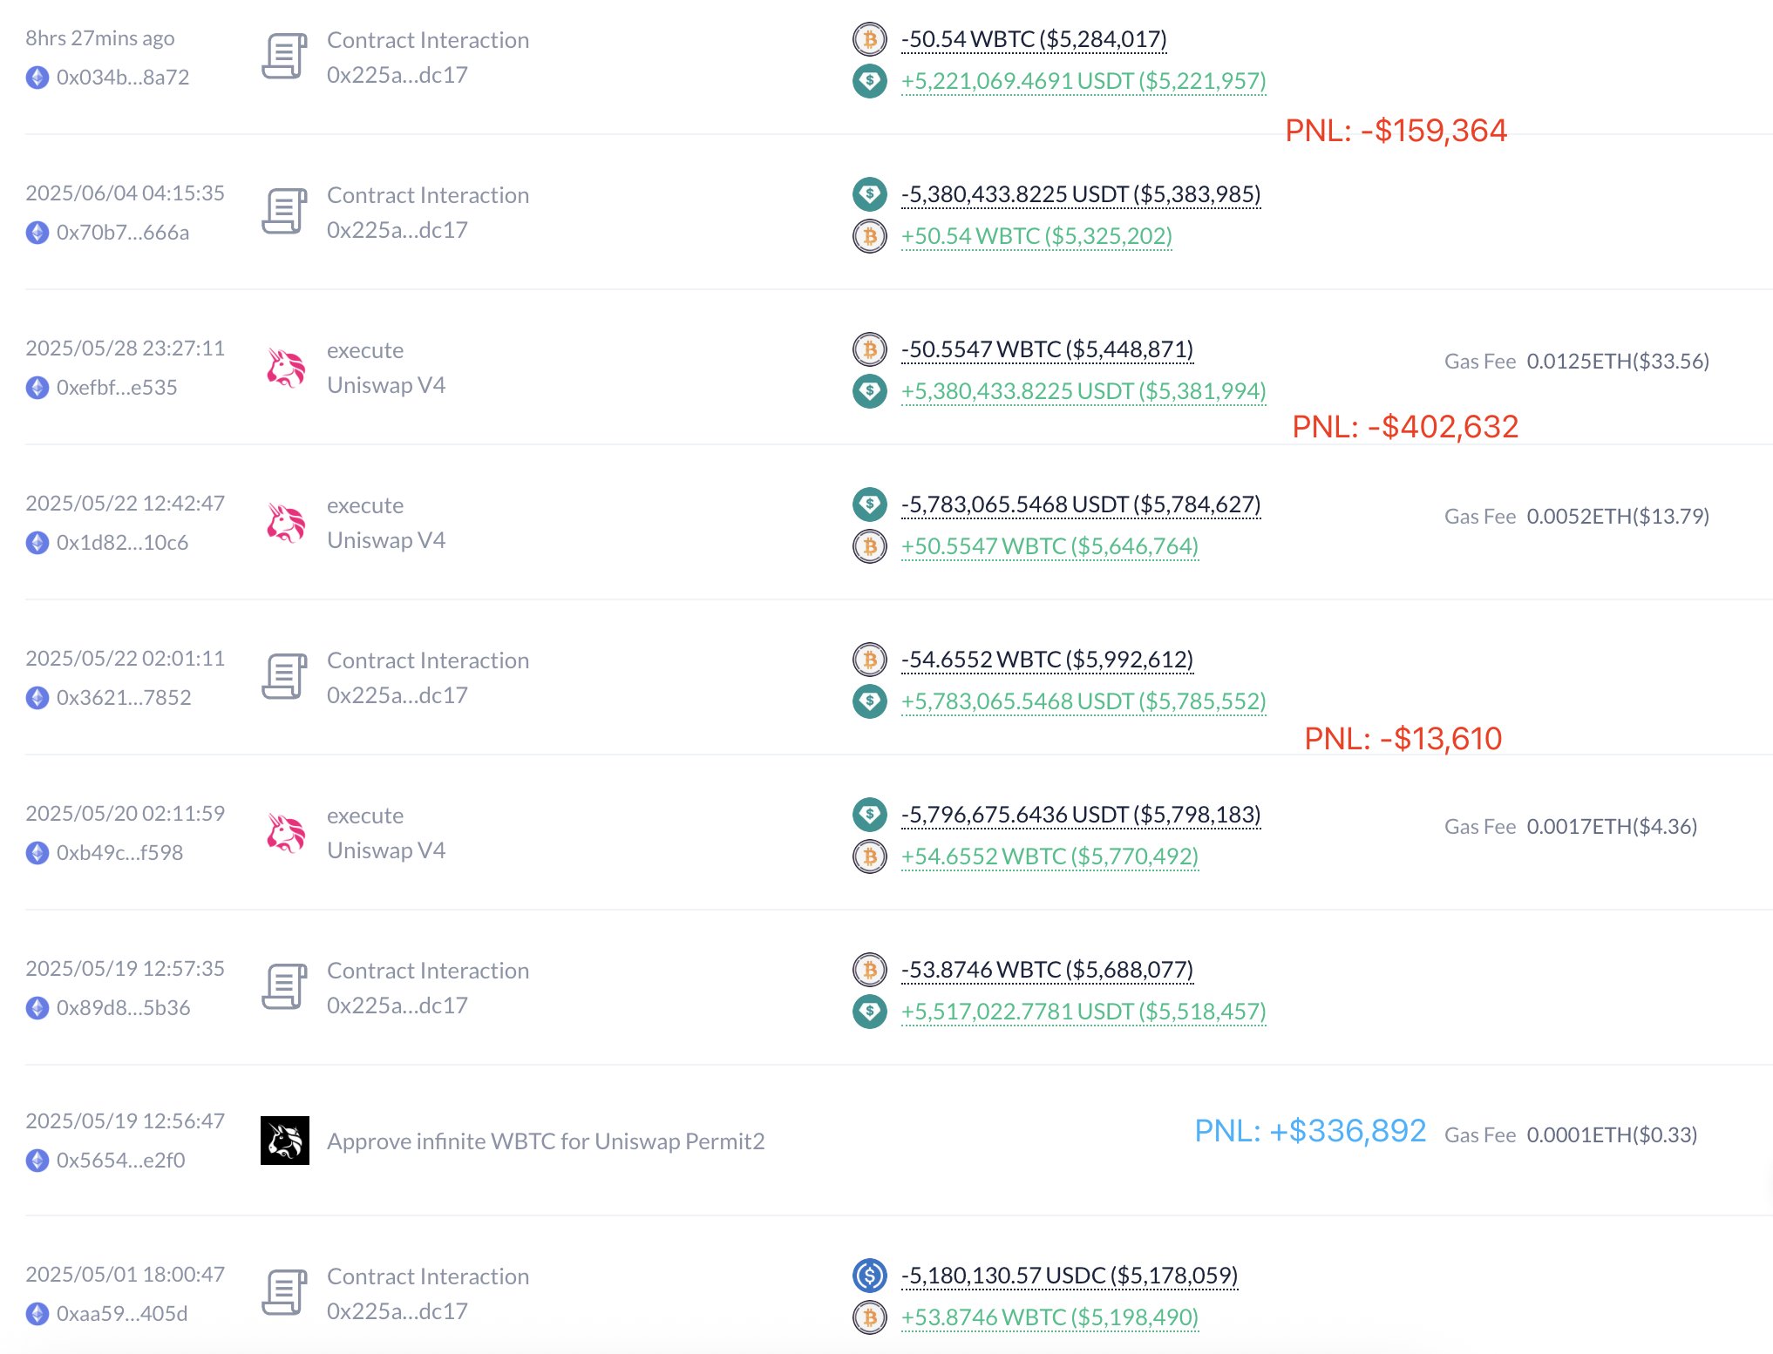1773x1354 pixels.
Task: Click Uniswap icon on 2025/05/20 execute row
Action: [x=286, y=833]
